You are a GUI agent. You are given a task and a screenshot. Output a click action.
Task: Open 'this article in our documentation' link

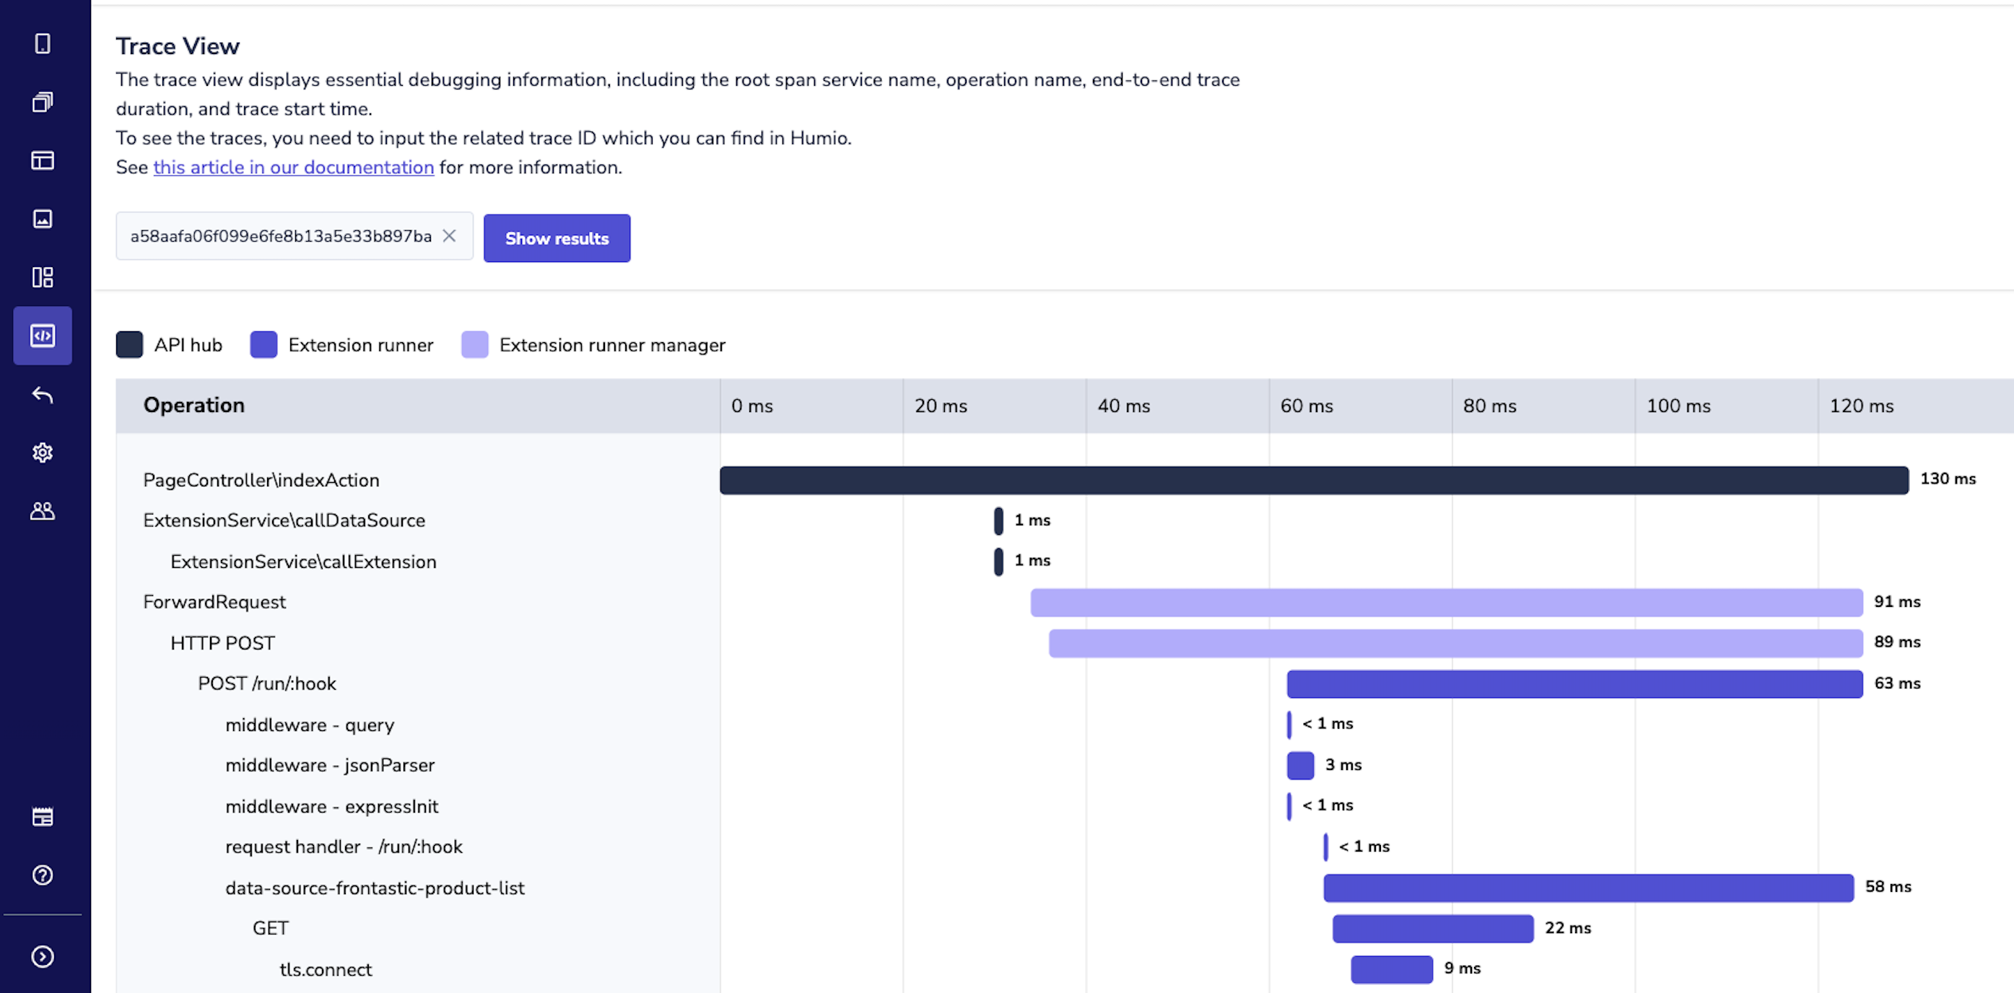(x=293, y=167)
